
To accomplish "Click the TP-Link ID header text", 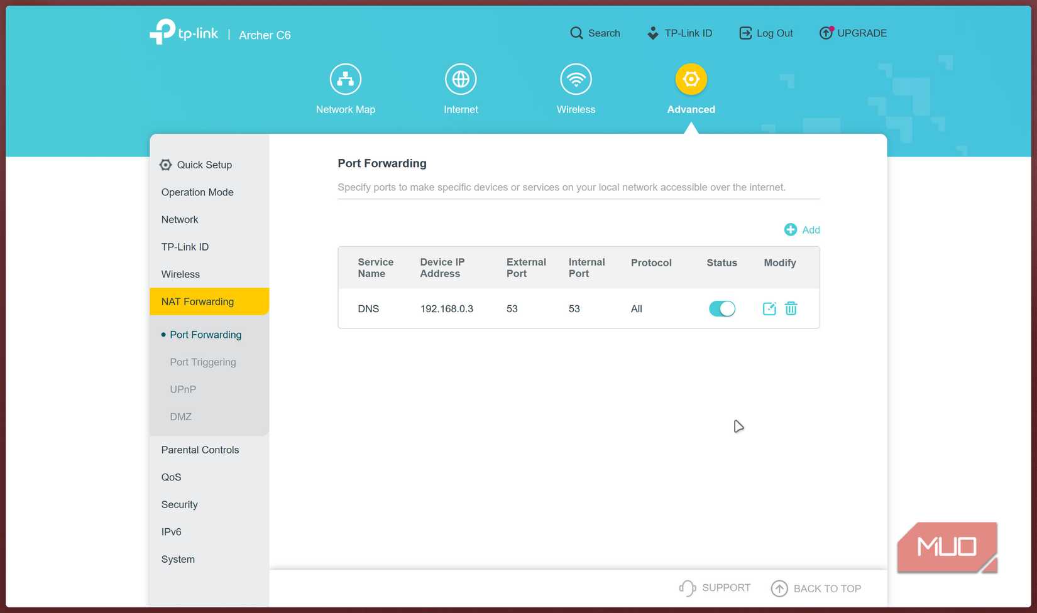I will point(688,33).
